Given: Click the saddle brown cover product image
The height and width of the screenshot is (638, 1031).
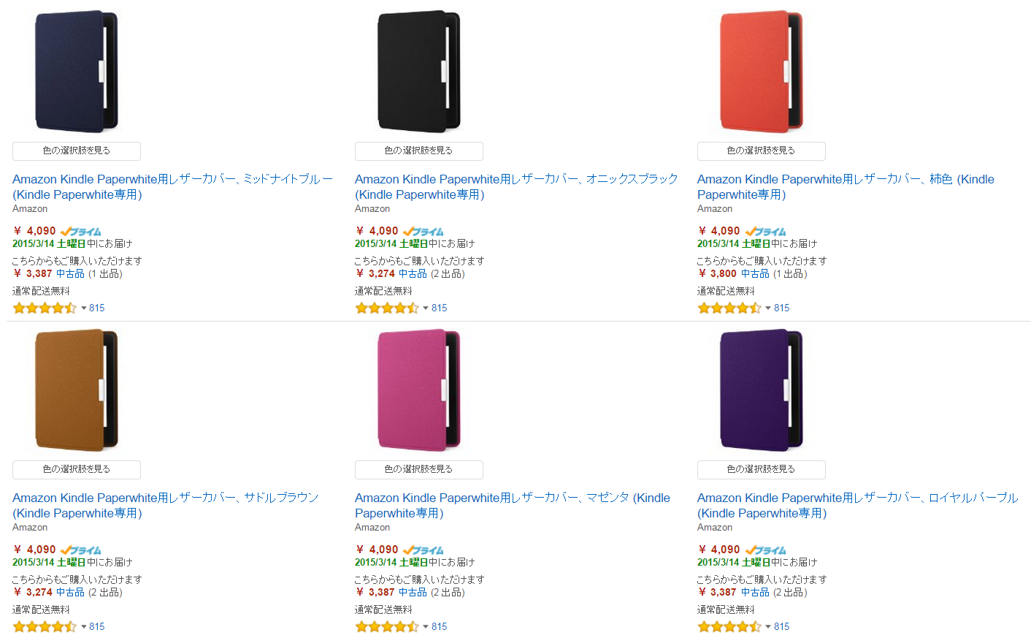Looking at the screenshot, I should click(76, 390).
